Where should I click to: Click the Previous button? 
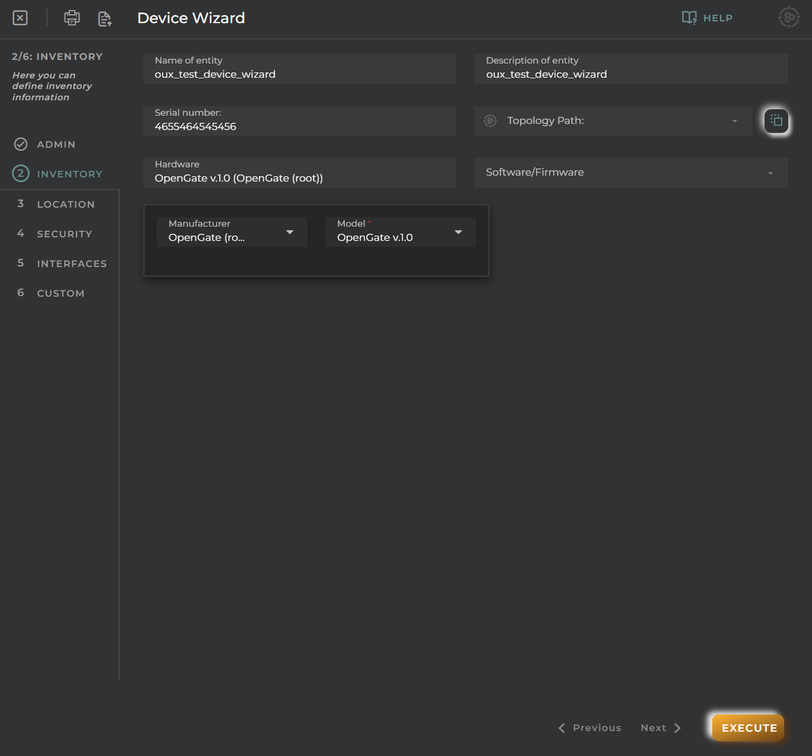click(589, 728)
